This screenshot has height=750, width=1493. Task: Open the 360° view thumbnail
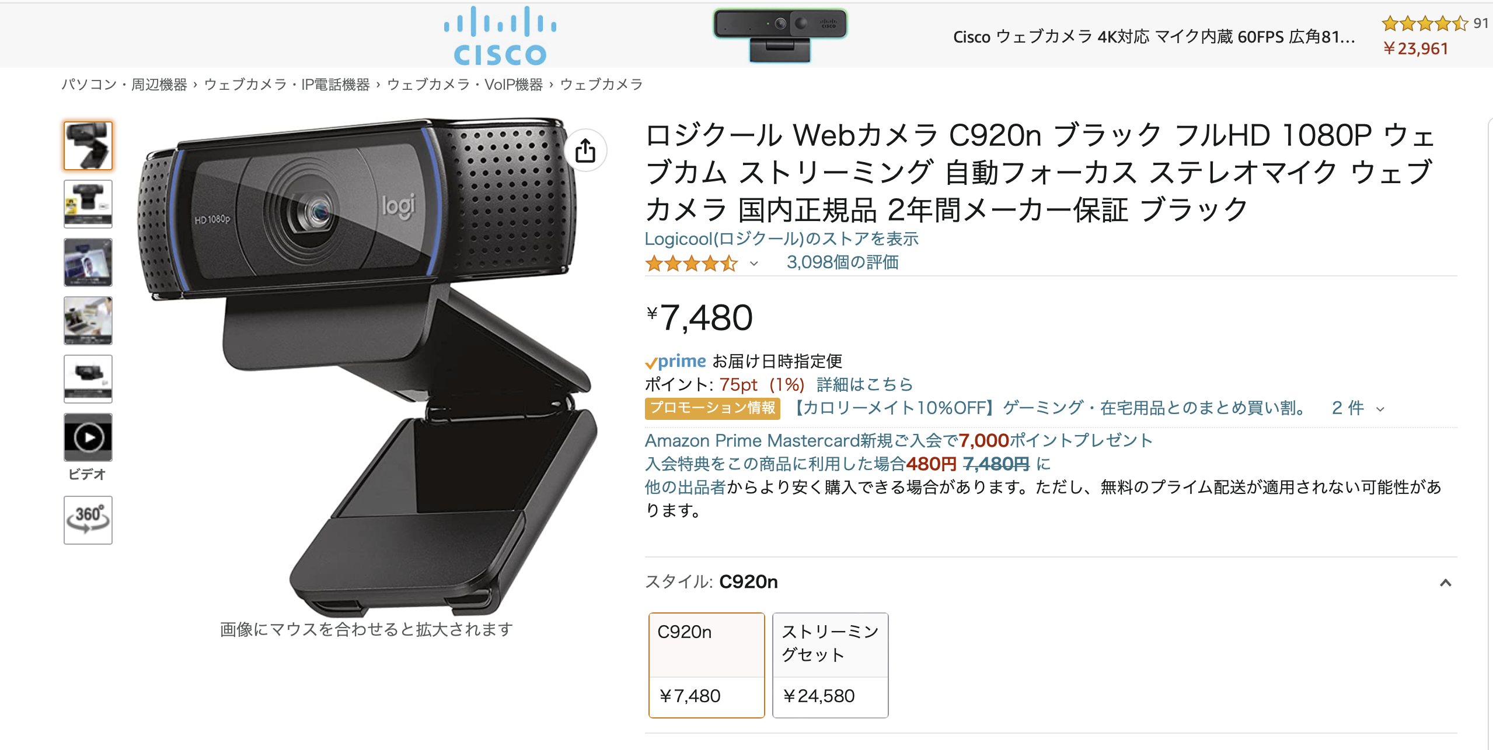click(88, 520)
